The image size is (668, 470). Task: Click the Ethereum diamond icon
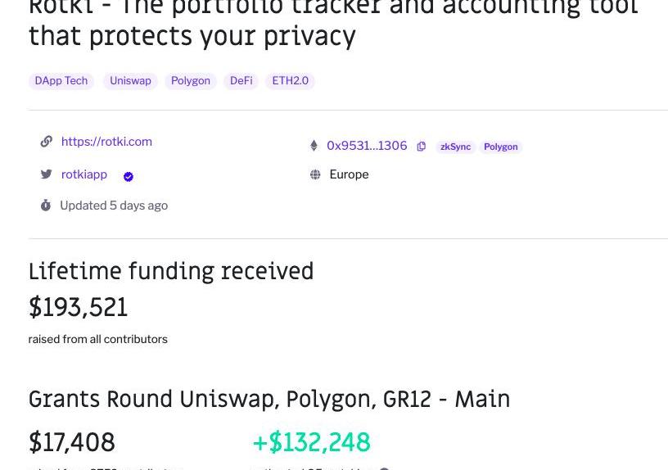[x=314, y=146]
